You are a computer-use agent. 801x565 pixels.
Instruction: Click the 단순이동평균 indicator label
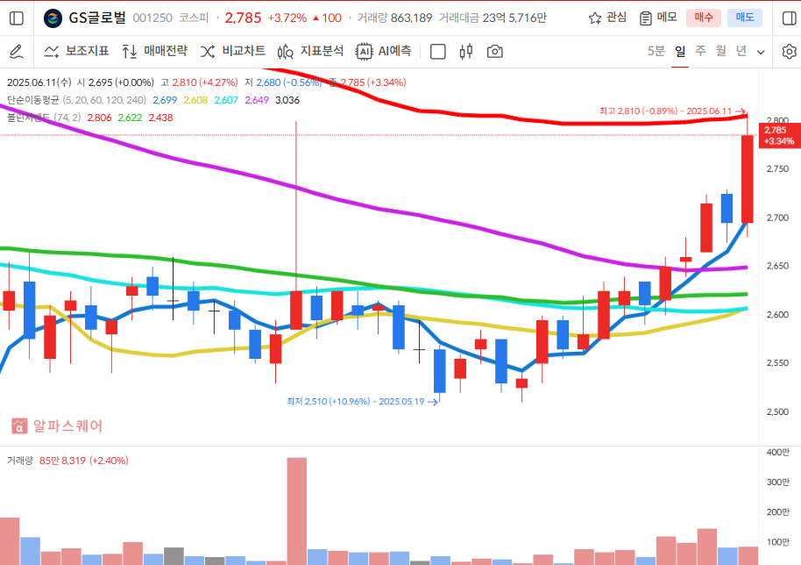coord(33,100)
